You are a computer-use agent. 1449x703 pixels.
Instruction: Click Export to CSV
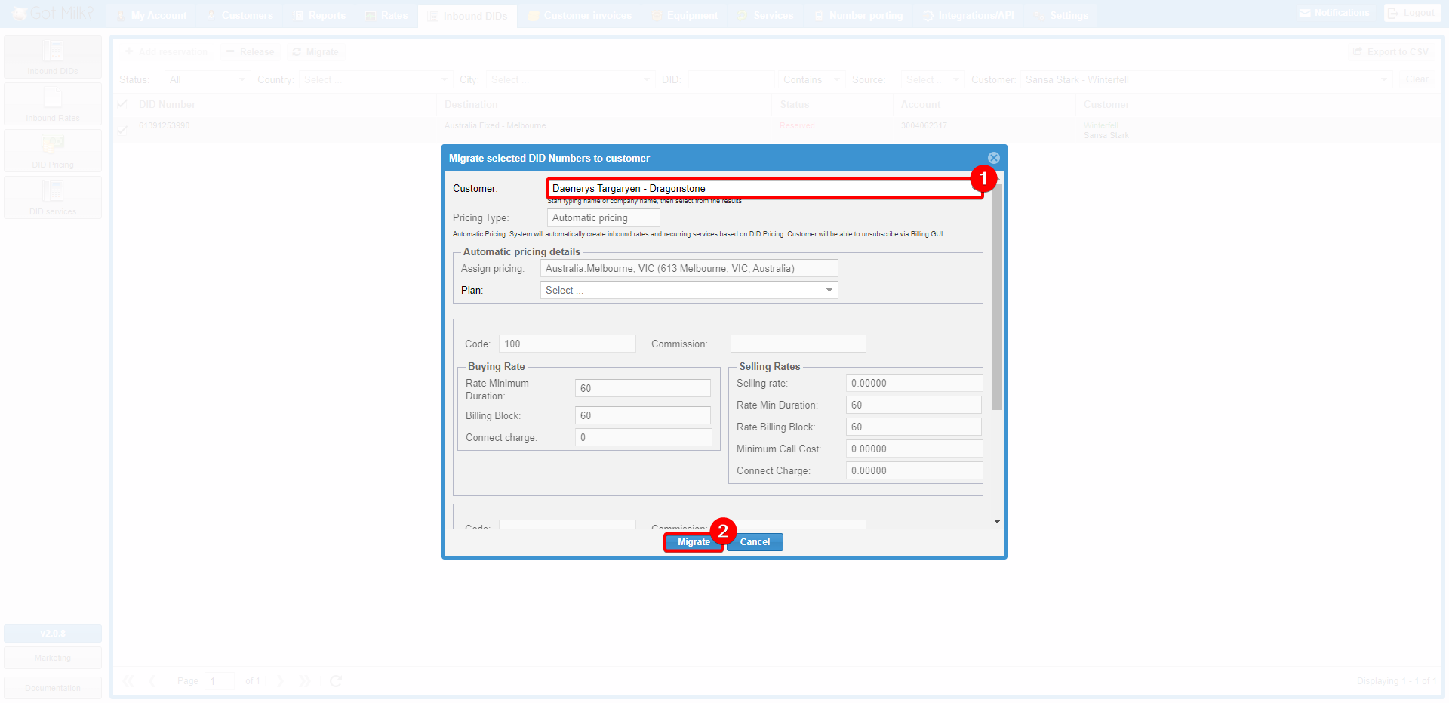(1391, 52)
